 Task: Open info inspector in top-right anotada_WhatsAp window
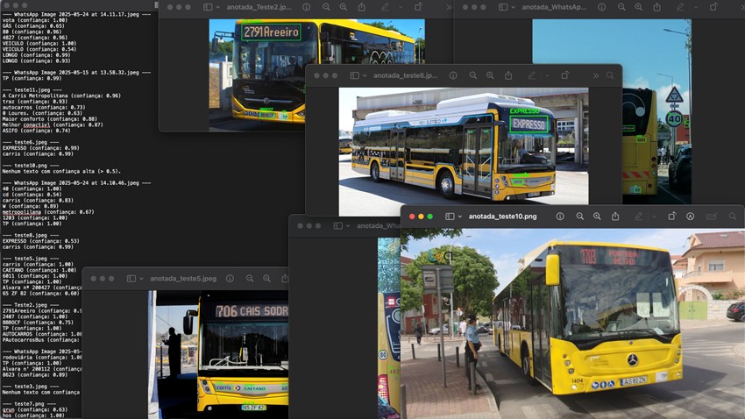click(601, 7)
